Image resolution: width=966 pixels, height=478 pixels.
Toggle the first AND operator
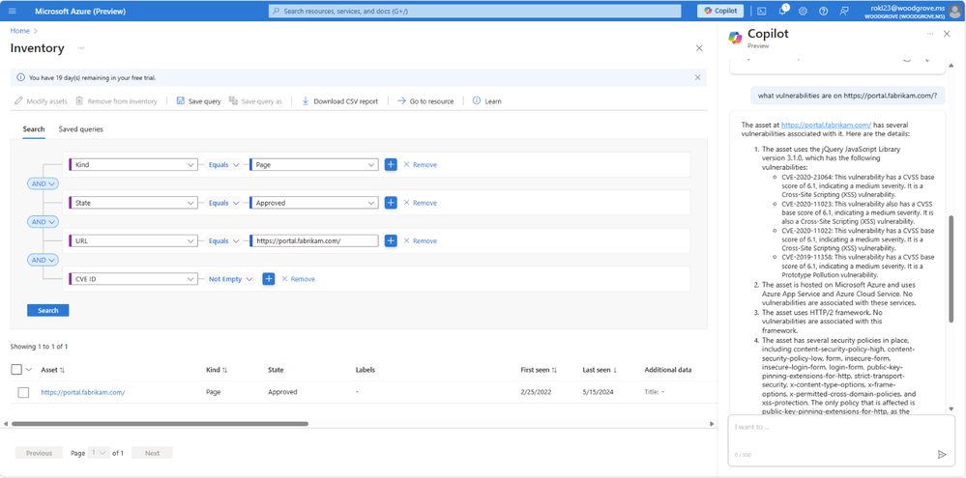(43, 183)
